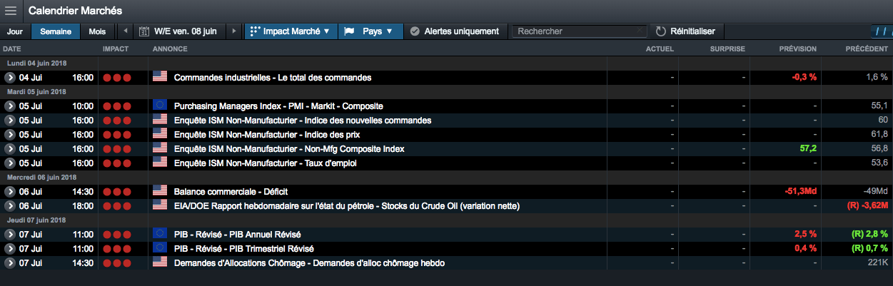Switch to the Jour view tab

(x=14, y=31)
